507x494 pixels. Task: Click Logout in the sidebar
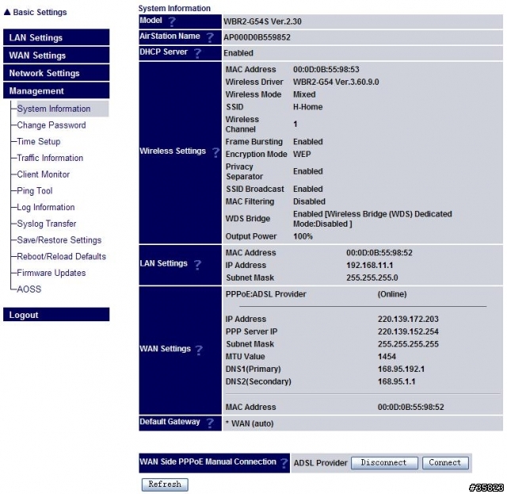click(56, 315)
